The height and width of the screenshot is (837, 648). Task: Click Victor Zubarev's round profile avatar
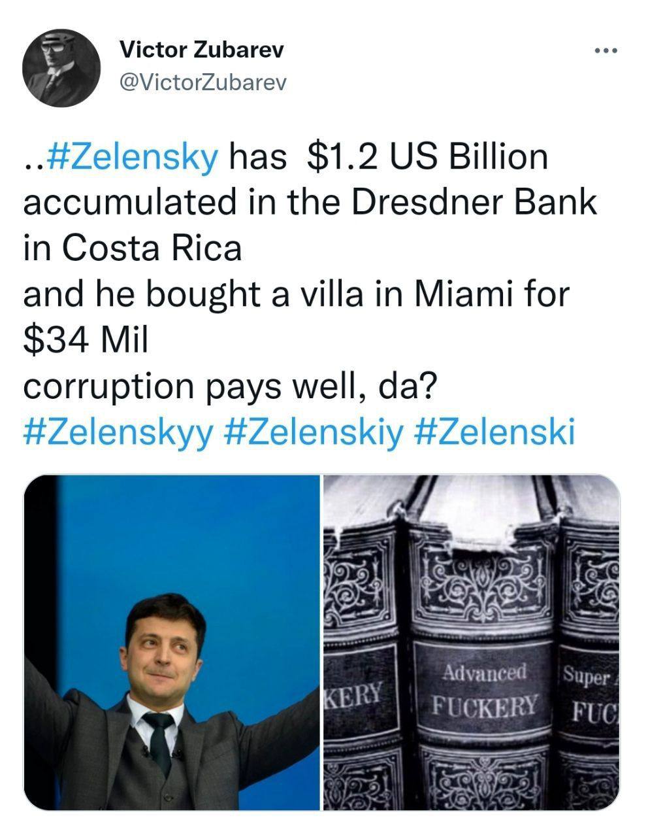point(61,67)
